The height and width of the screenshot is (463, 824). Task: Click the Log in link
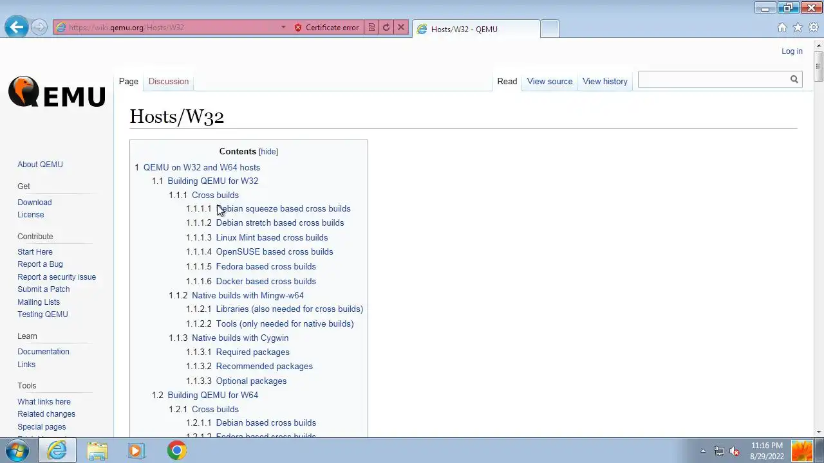tap(792, 51)
